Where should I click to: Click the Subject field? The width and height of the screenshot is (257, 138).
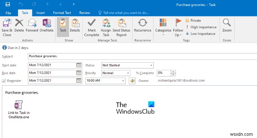(x=142, y=56)
